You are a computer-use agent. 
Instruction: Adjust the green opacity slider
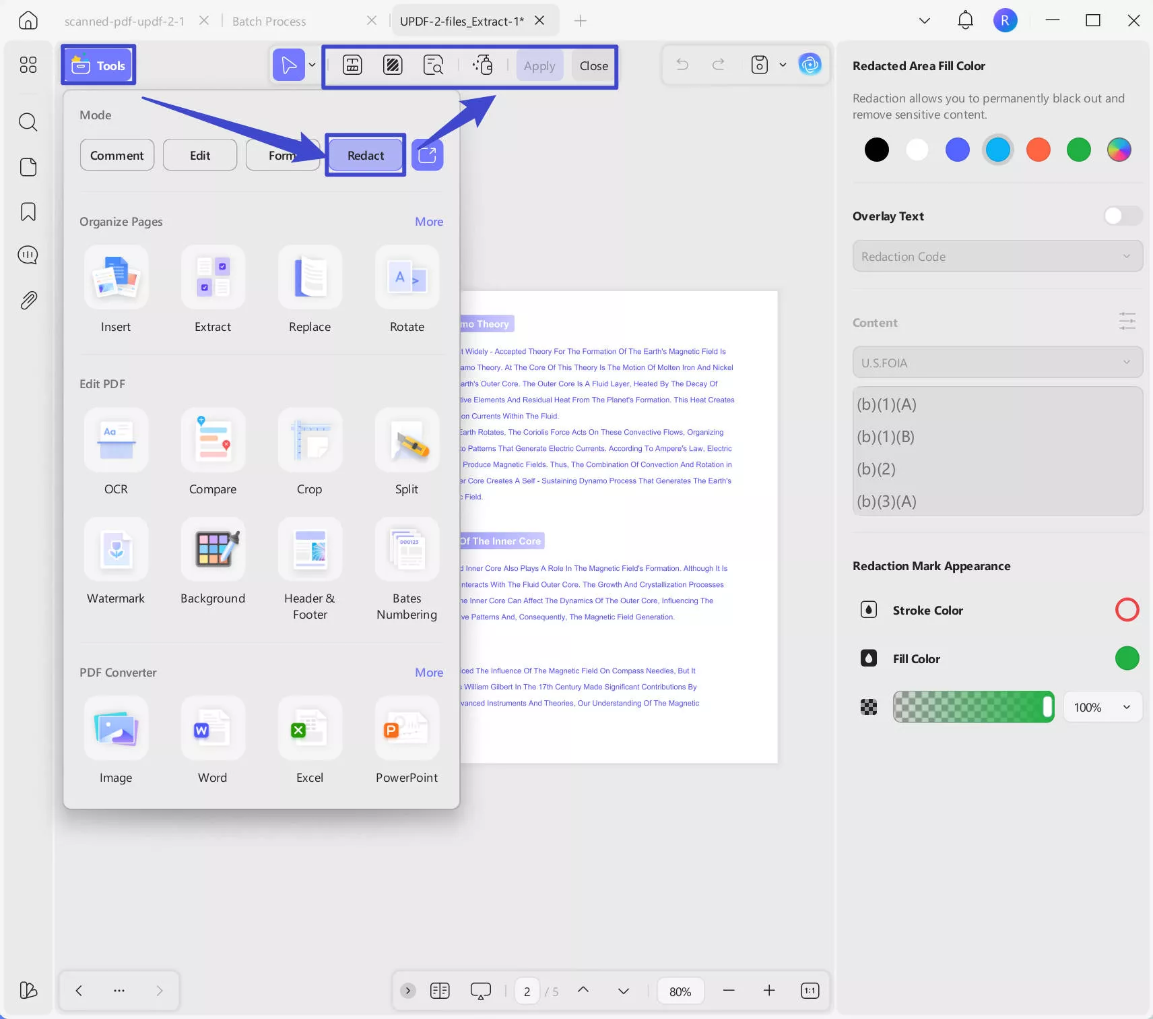[x=973, y=707]
